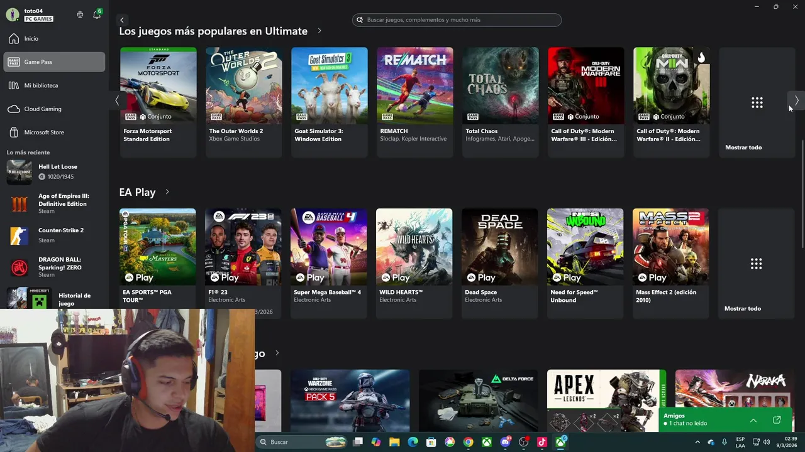
Task: Open the Apex Legends perk tile
Action: (x=607, y=401)
